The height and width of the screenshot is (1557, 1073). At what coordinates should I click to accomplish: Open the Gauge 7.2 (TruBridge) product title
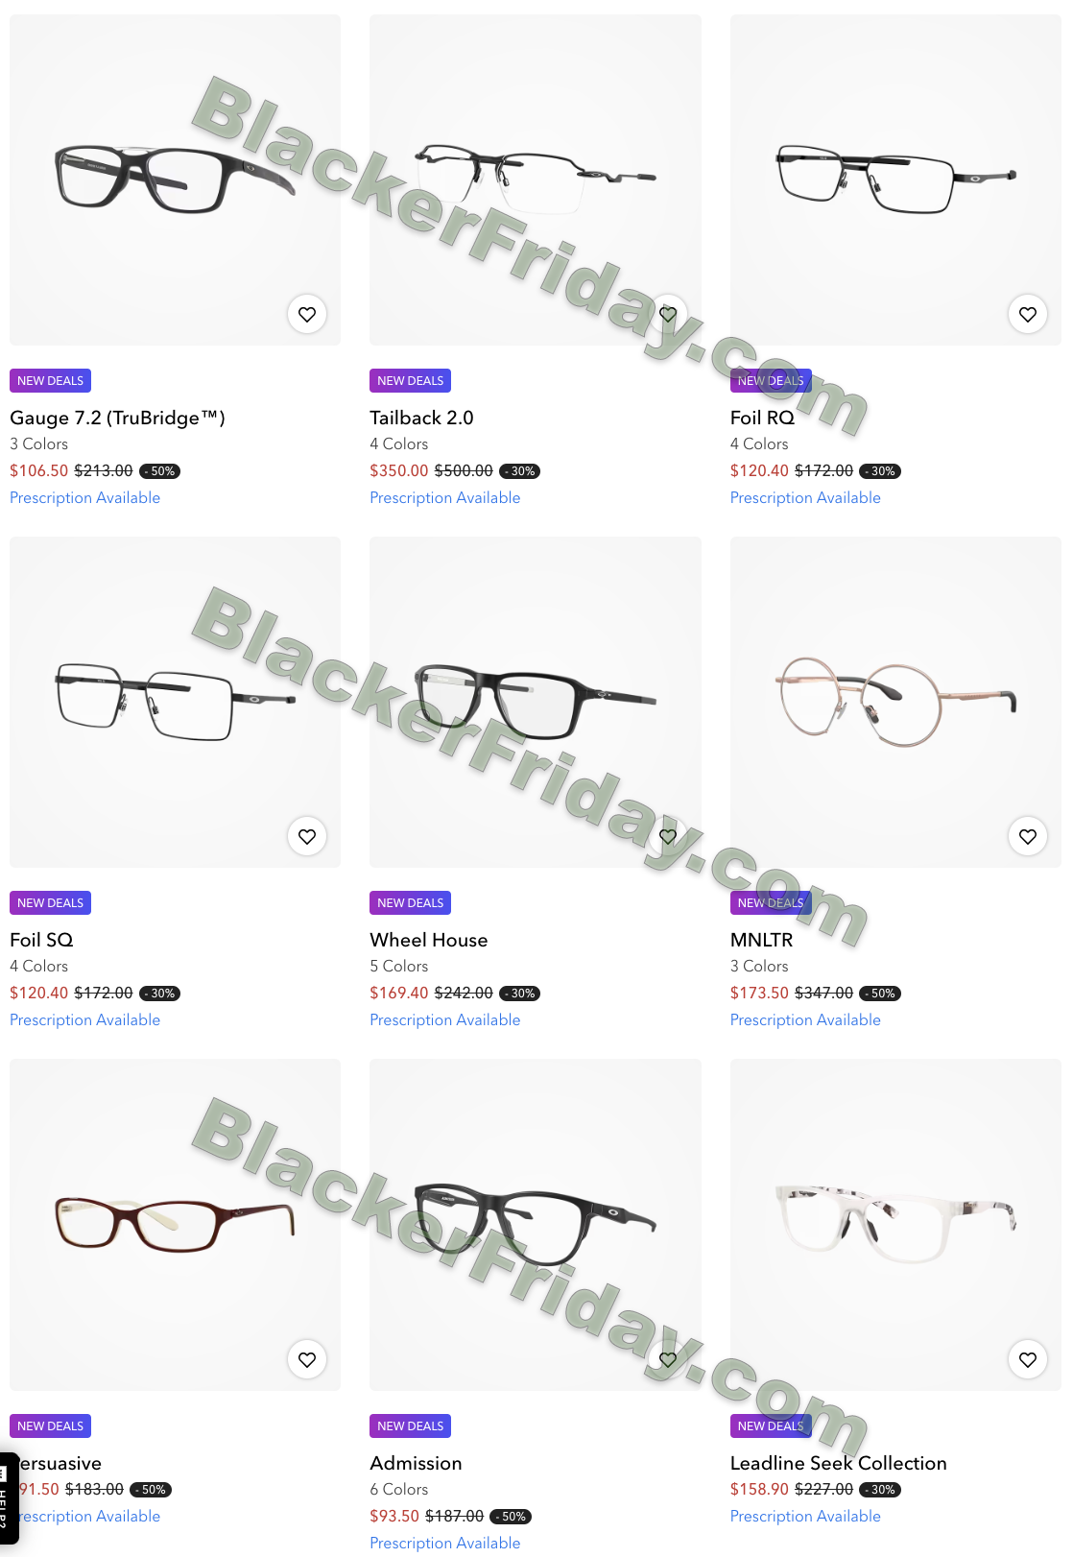click(x=117, y=418)
